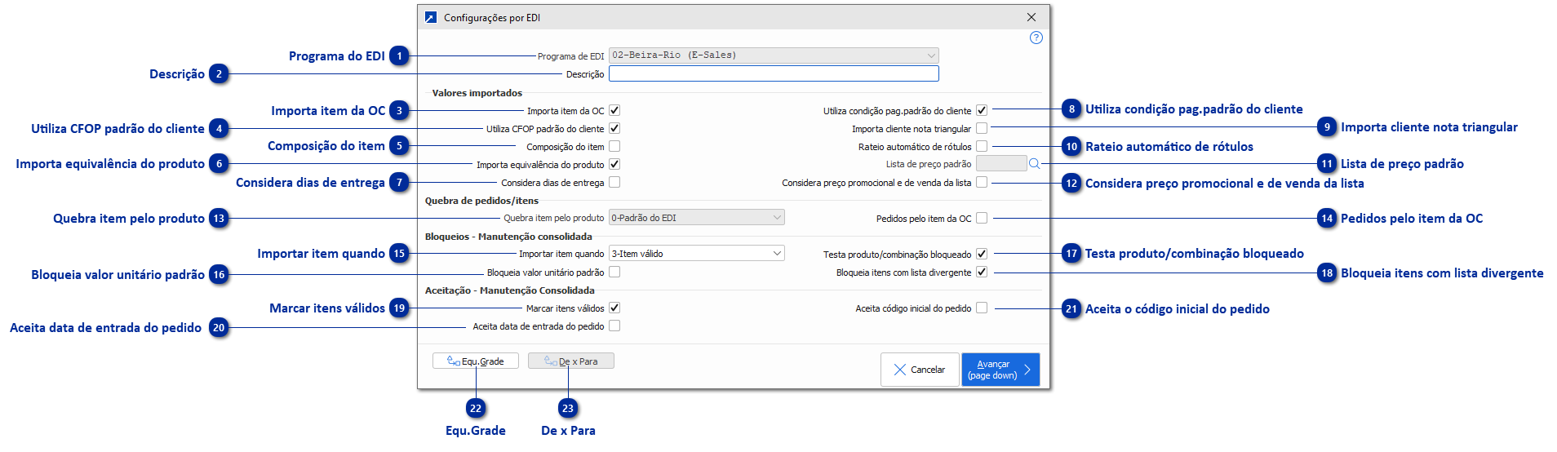This screenshot has width=1557, height=452.
Task: Click numbered callout badge 1
Action: point(399,56)
